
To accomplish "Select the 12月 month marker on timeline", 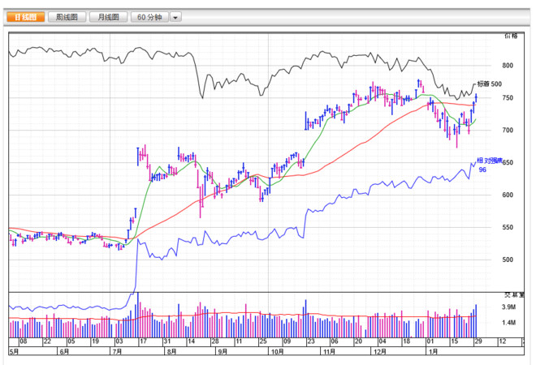I will click(380, 351).
